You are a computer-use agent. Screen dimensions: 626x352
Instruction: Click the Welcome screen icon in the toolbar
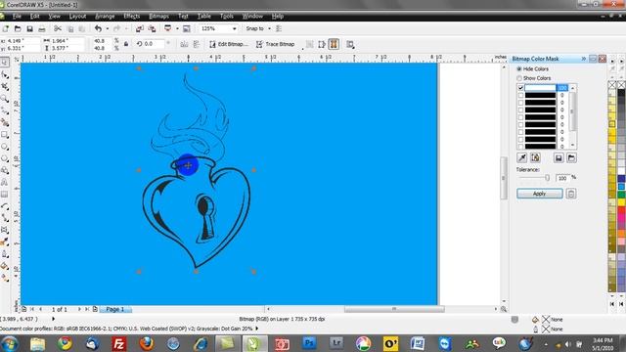tap(187, 28)
